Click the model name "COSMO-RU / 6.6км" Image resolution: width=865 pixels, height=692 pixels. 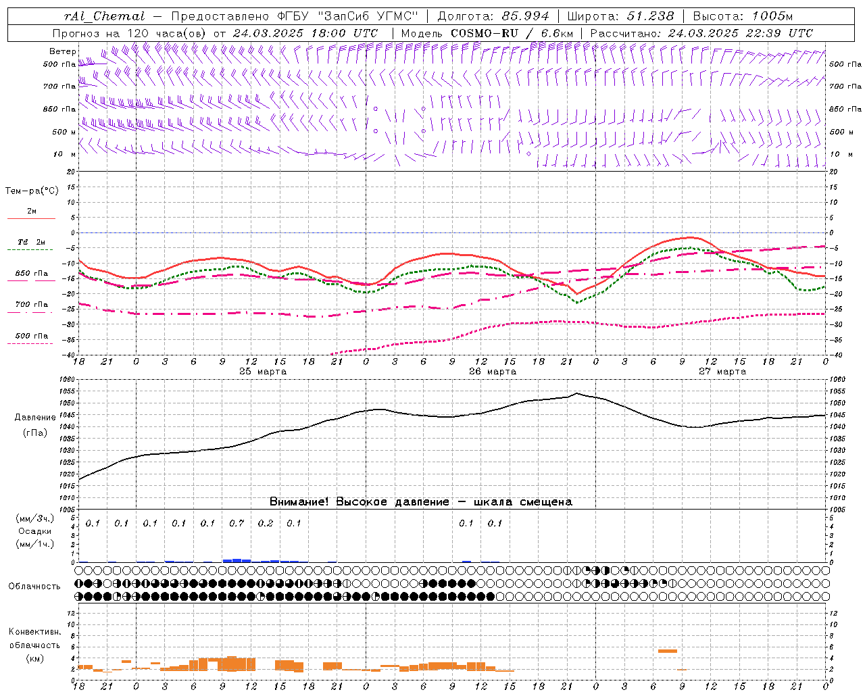[512, 33]
